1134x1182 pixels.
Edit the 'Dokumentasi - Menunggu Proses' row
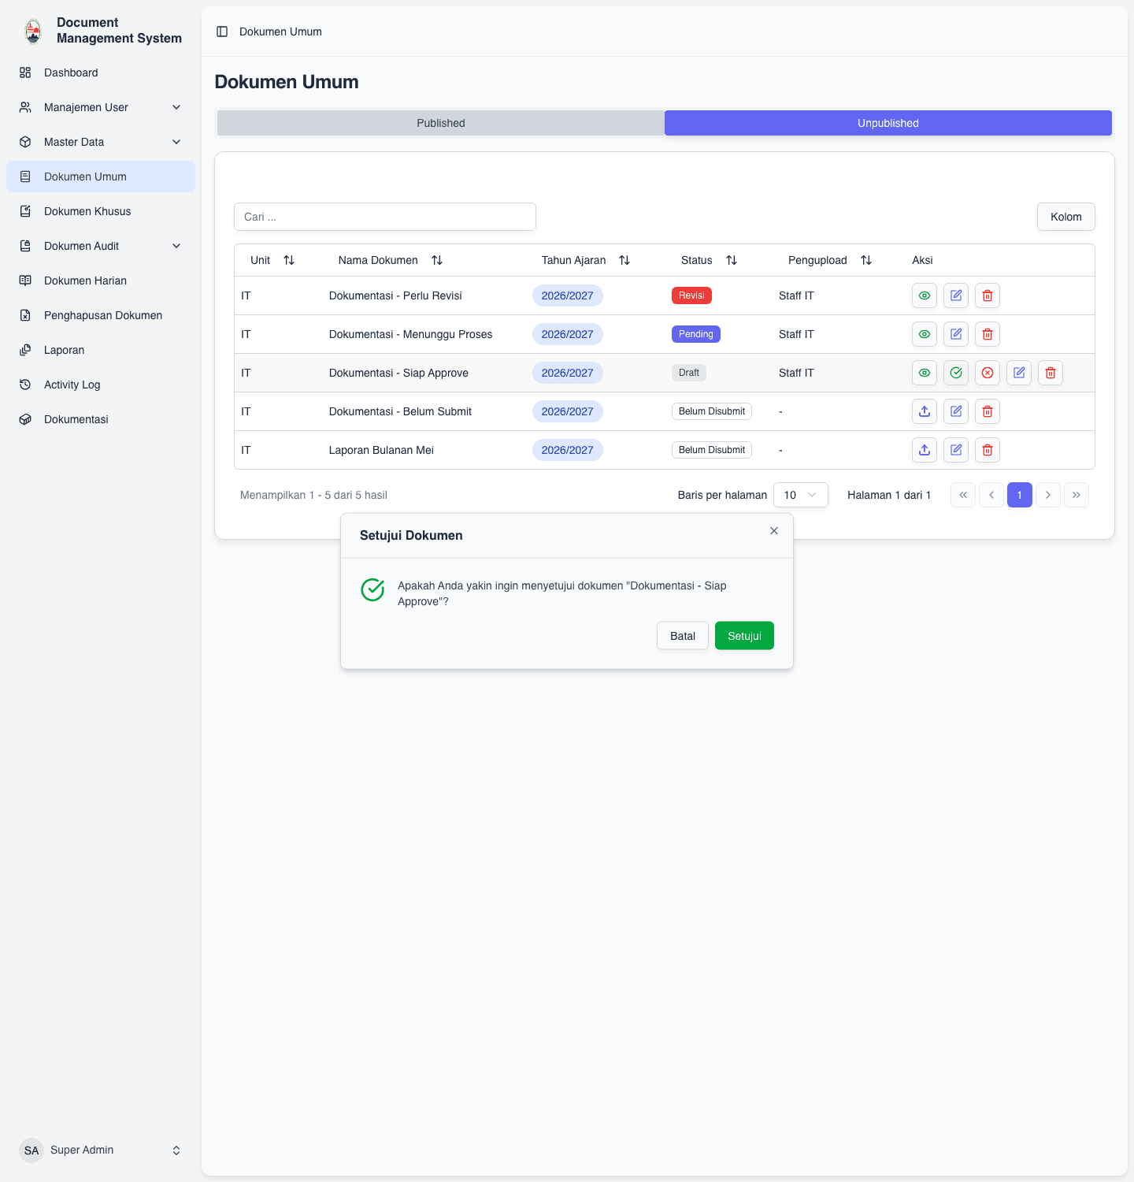point(956,334)
